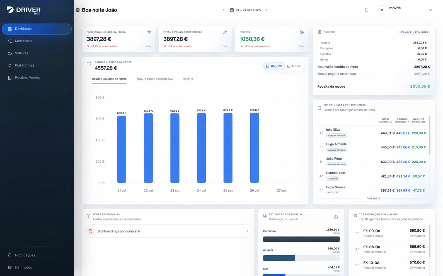
Task: Click the Resumo panel receipt icon
Action: pos(319,32)
